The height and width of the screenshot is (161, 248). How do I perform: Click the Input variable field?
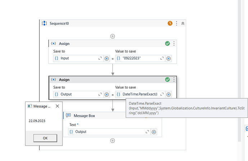click(x=75, y=58)
